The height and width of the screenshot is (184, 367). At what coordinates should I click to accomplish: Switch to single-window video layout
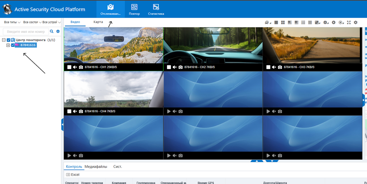276,23
